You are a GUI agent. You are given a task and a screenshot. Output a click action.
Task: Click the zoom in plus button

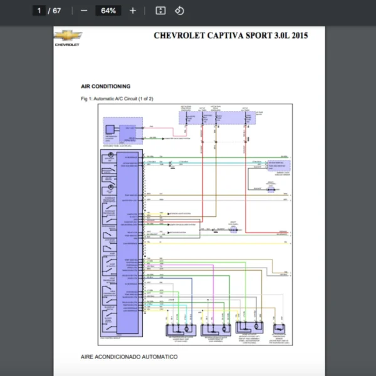click(x=132, y=11)
